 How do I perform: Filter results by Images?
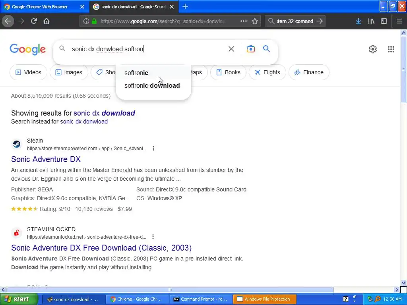point(69,72)
